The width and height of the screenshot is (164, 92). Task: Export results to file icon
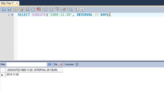pos(60,64)
